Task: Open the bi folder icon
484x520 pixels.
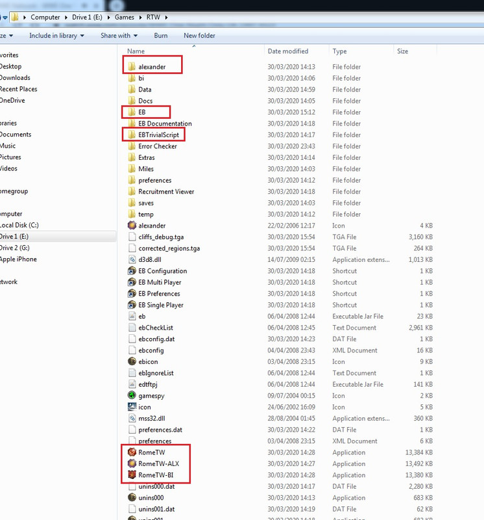Action: (132, 78)
